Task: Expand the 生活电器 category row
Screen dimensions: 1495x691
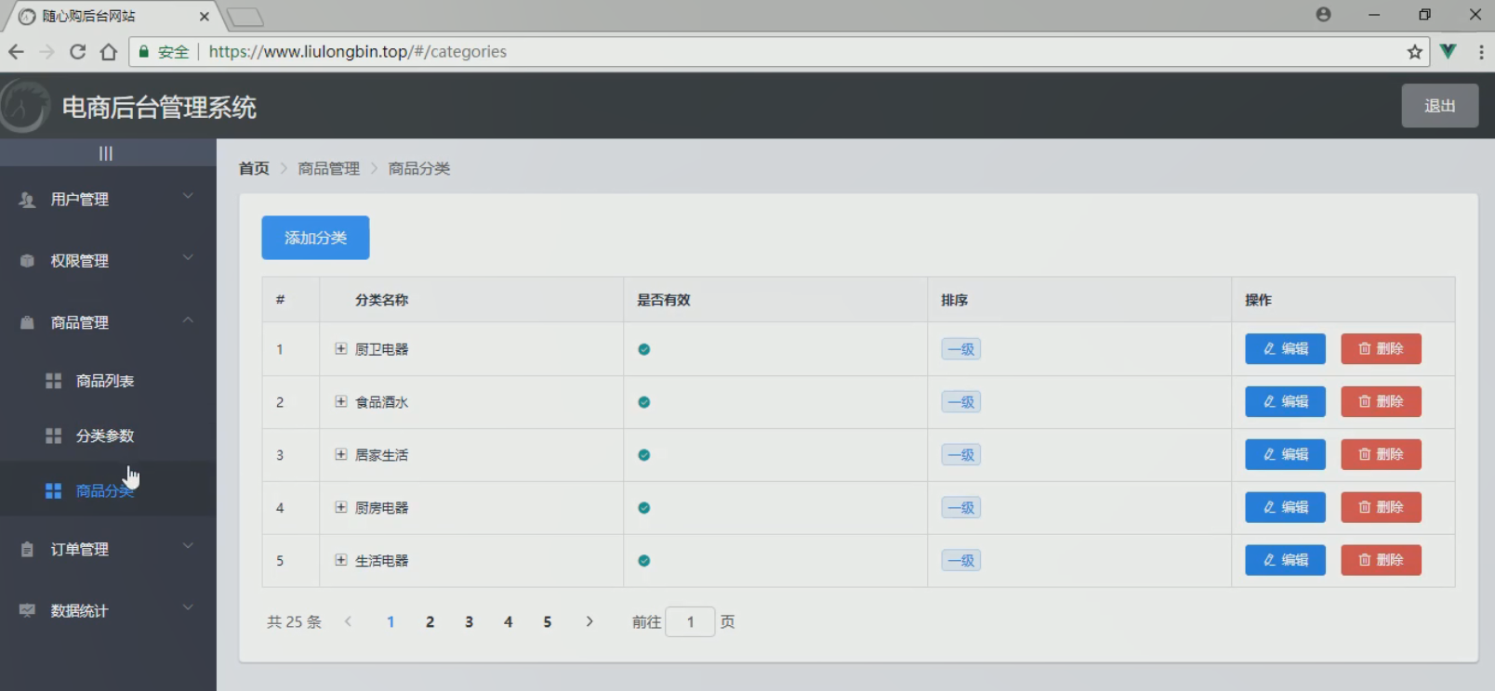Action: 341,561
